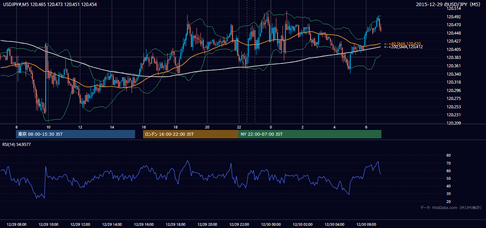Click hour label 14 under price chart
The height and width of the screenshot is (228, 486).
pos(112,127)
